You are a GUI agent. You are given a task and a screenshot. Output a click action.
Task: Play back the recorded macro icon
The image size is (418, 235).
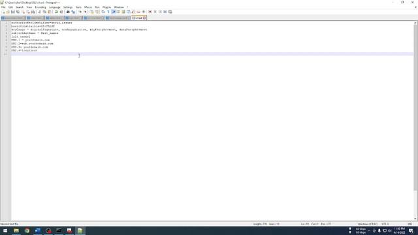pyautogui.click(x=160, y=12)
